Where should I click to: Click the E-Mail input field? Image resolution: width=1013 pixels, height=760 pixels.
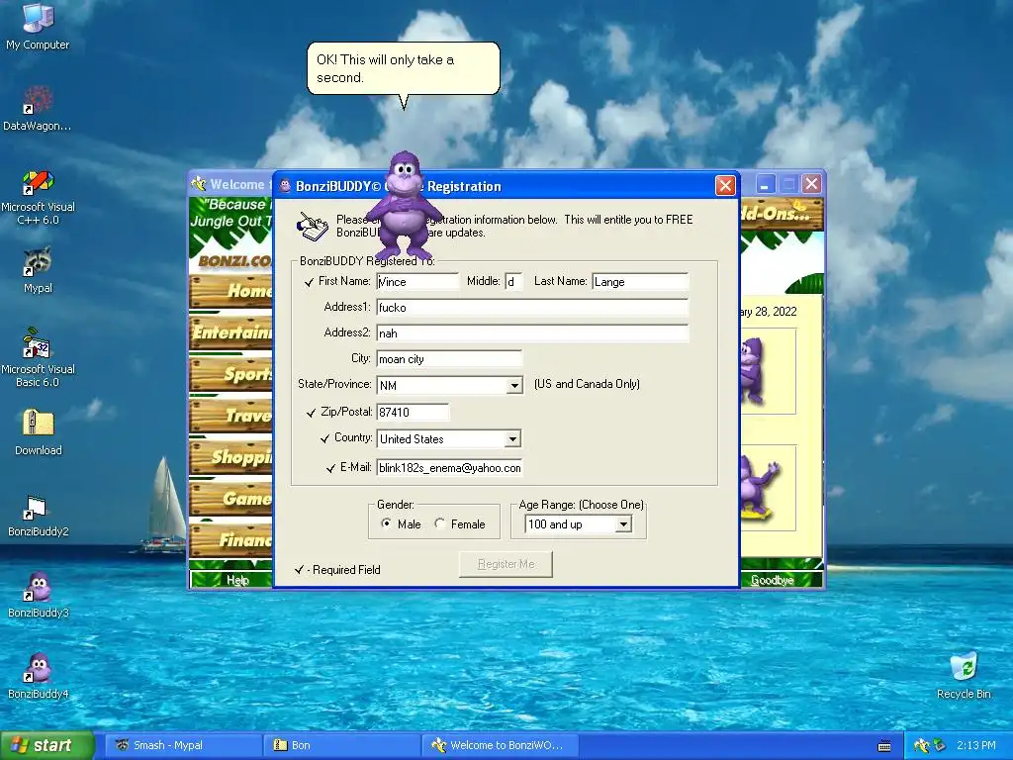pos(449,468)
